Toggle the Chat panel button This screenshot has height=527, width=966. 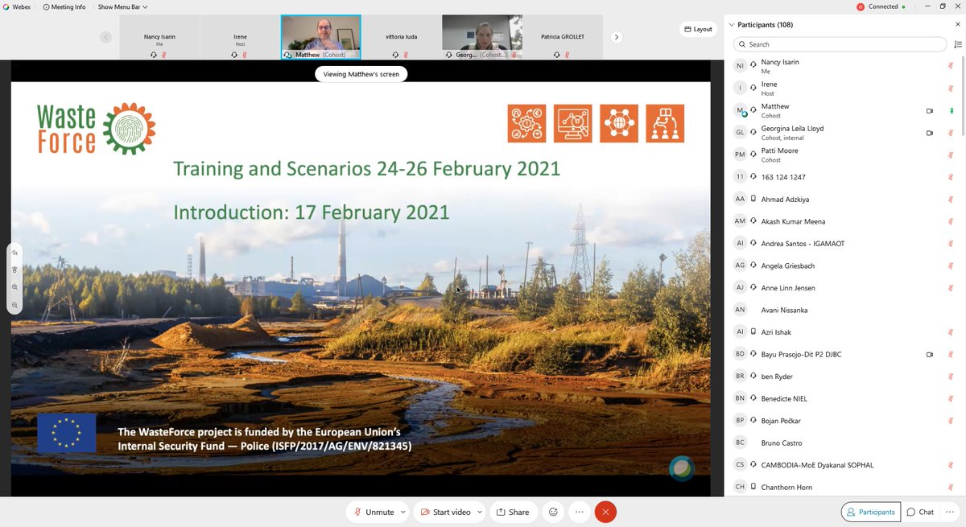pos(920,512)
